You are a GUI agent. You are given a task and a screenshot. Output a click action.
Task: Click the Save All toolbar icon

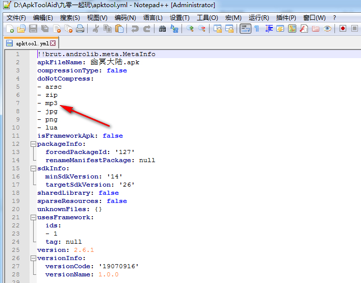coord(45,29)
